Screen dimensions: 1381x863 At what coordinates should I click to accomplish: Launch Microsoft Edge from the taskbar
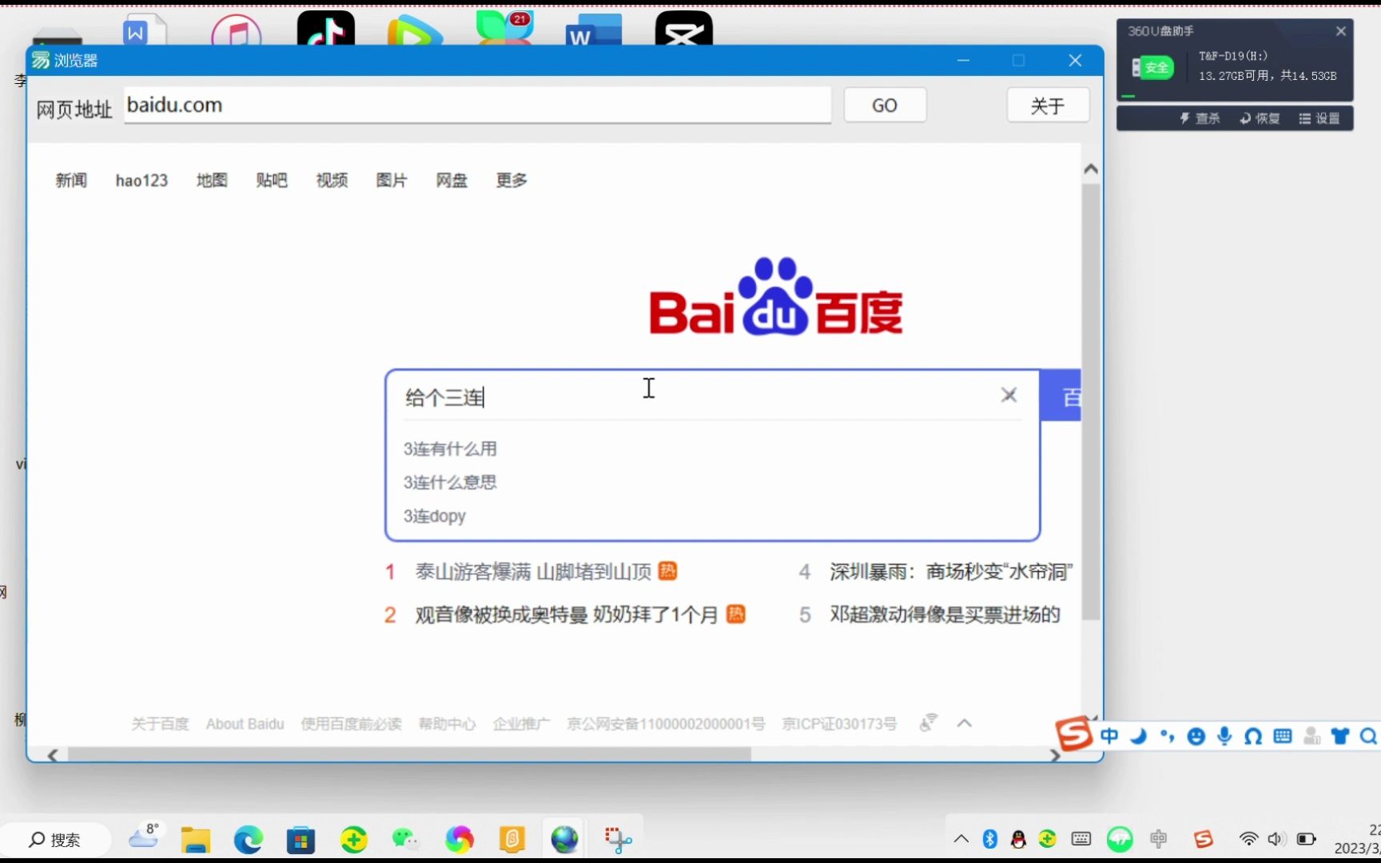[248, 840]
